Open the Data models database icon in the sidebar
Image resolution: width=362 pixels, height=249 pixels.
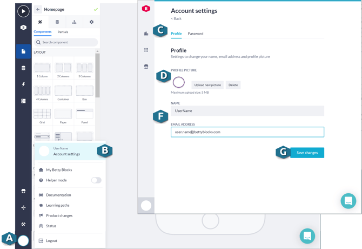point(23,68)
